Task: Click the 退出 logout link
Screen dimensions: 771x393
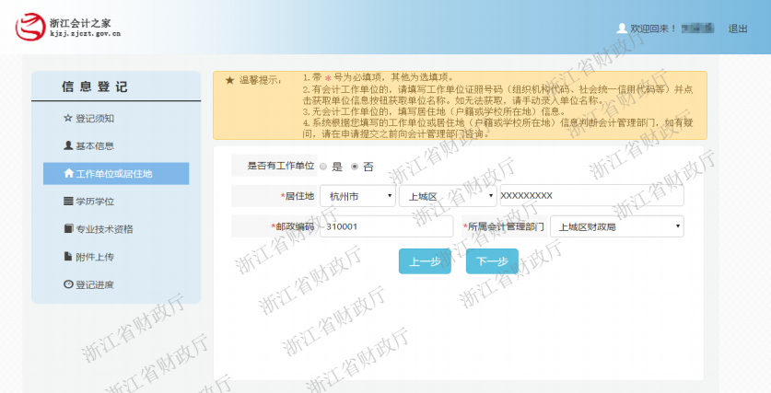Action: coord(738,29)
